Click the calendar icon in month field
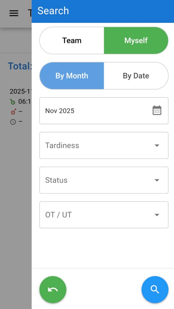This screenshot has width=174, height=309. tap(157, 110)
